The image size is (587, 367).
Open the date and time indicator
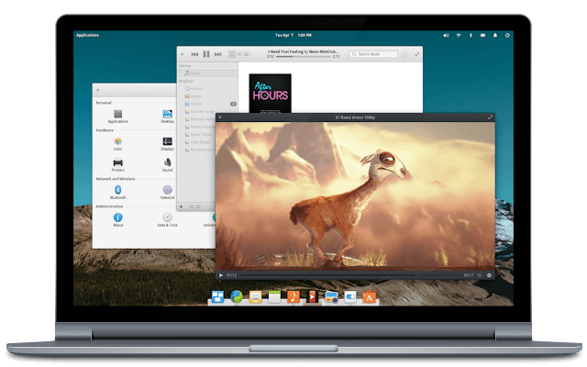coord(293,35)
